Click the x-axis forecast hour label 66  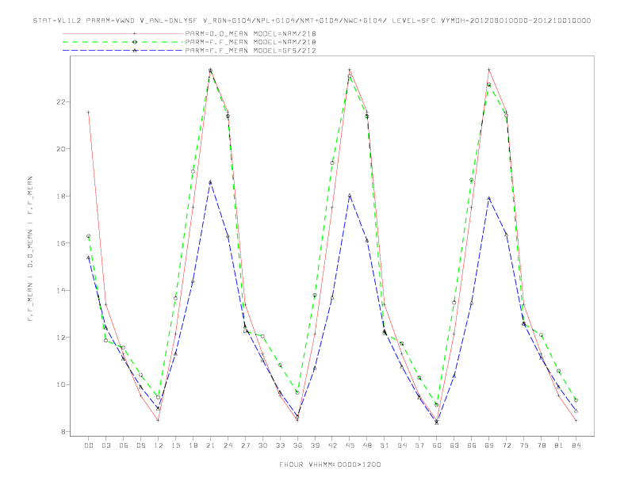(472, 445)
